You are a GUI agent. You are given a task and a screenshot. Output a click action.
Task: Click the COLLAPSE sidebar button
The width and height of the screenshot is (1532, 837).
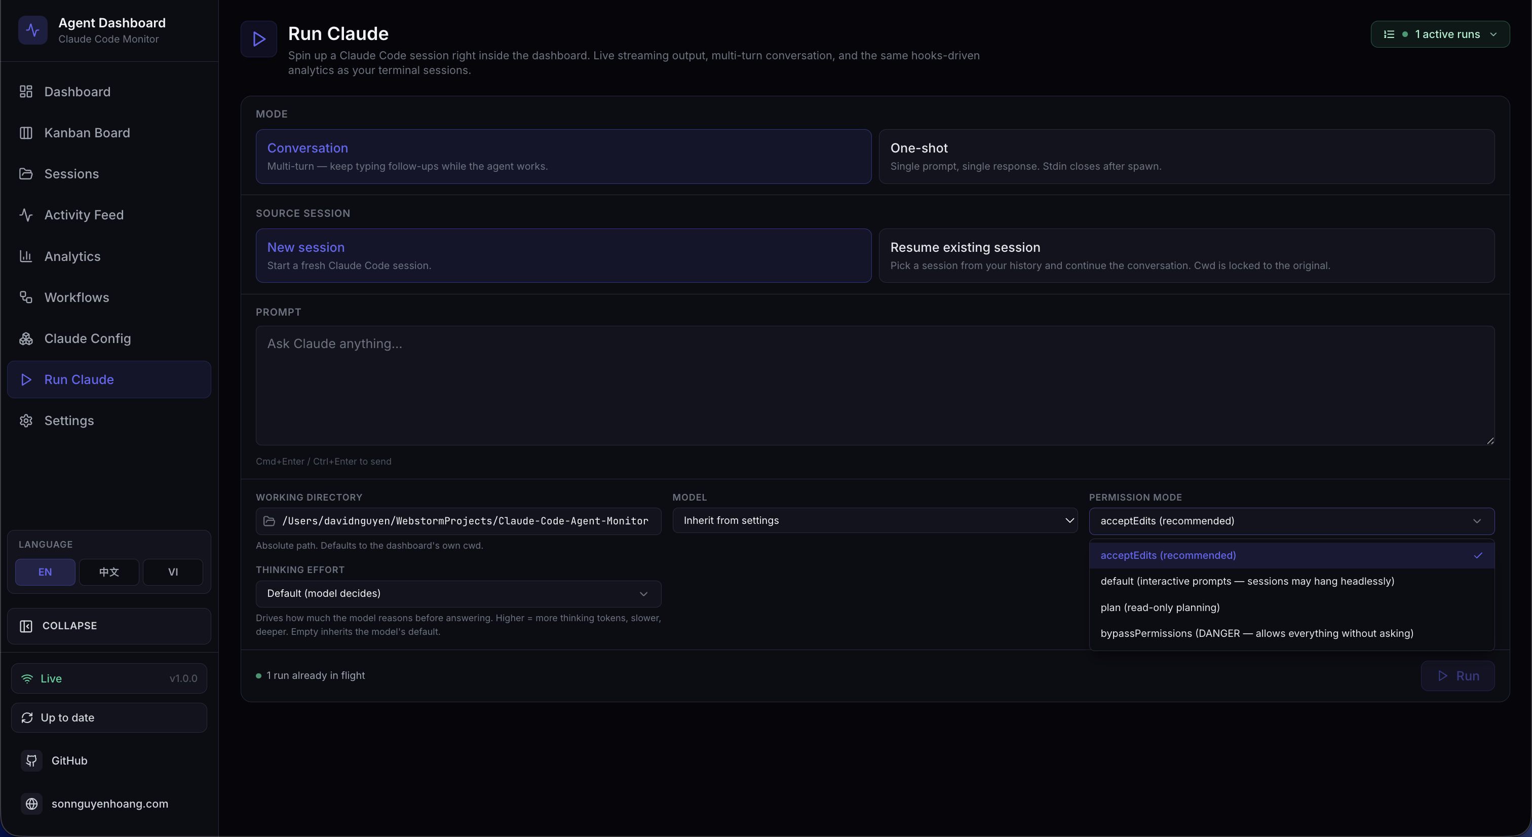[x=109, y=626]
